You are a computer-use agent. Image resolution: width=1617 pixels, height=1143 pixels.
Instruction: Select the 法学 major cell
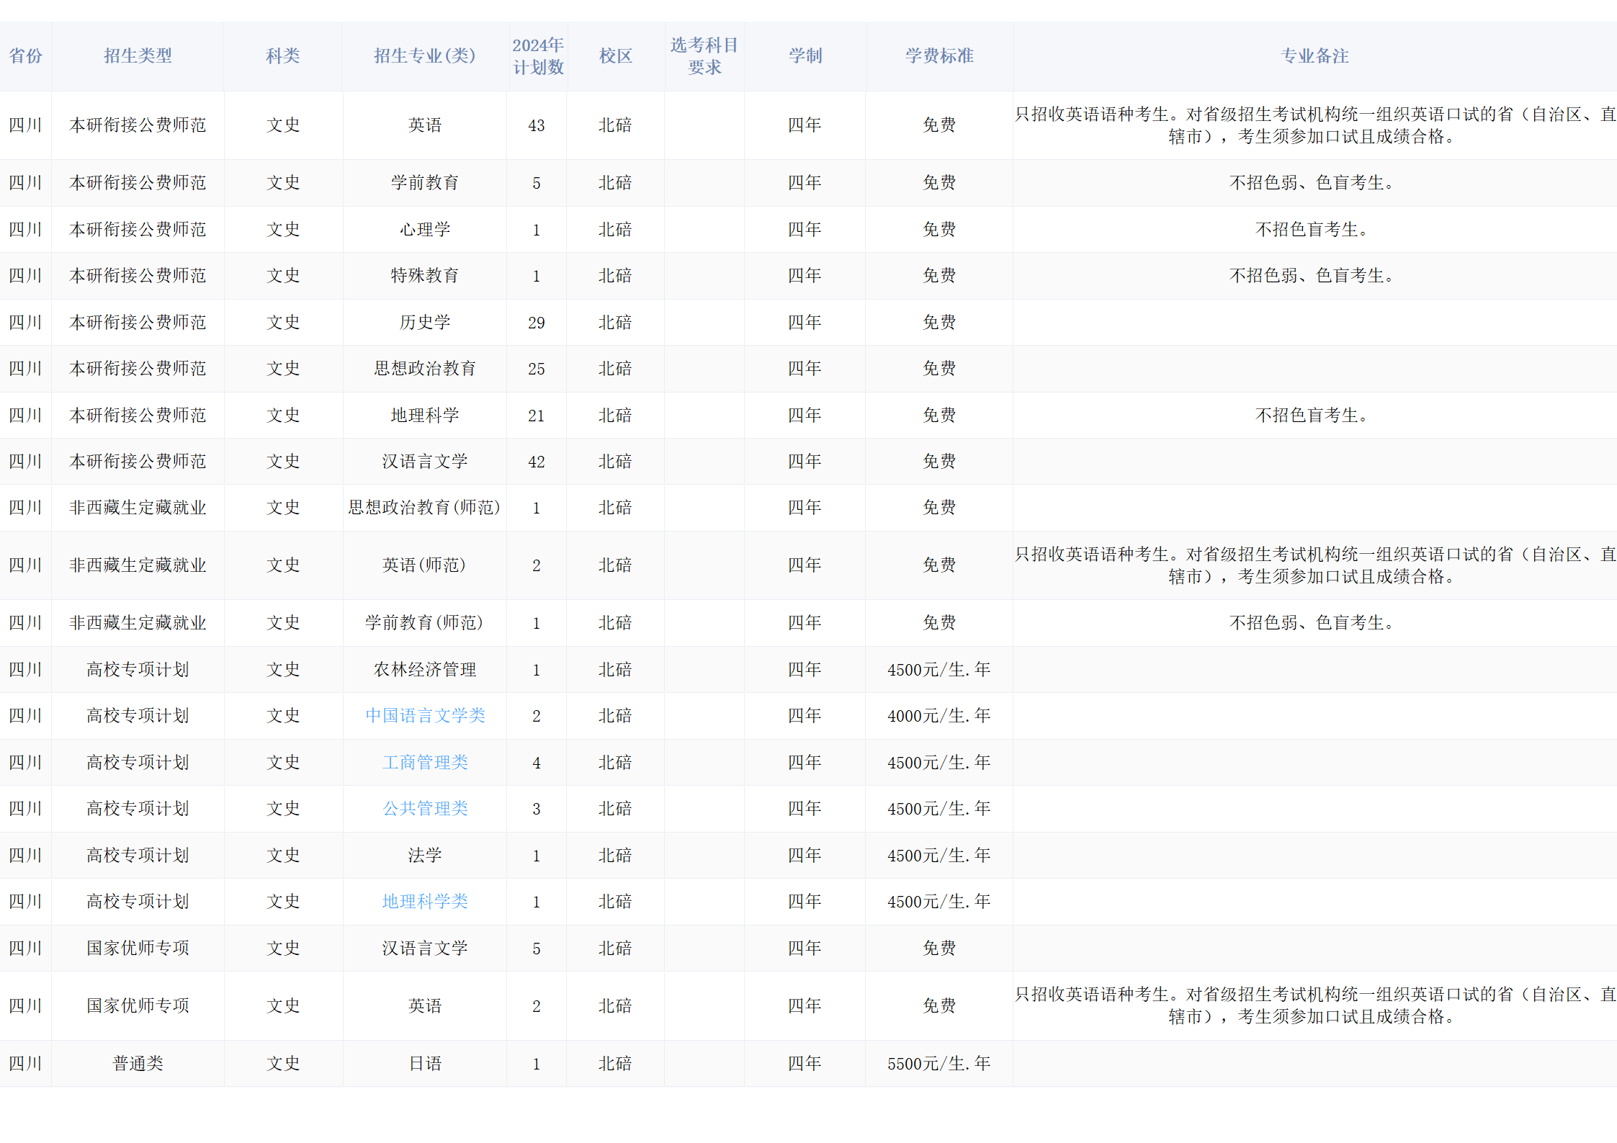click(x=425, y=855)
